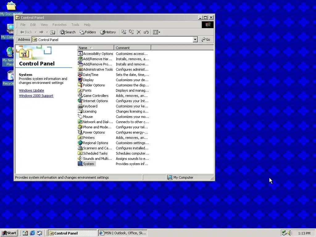This screenshot has width=316, height=237.
Task: Click the volume tray icon
Action: [x=290, y=233]
